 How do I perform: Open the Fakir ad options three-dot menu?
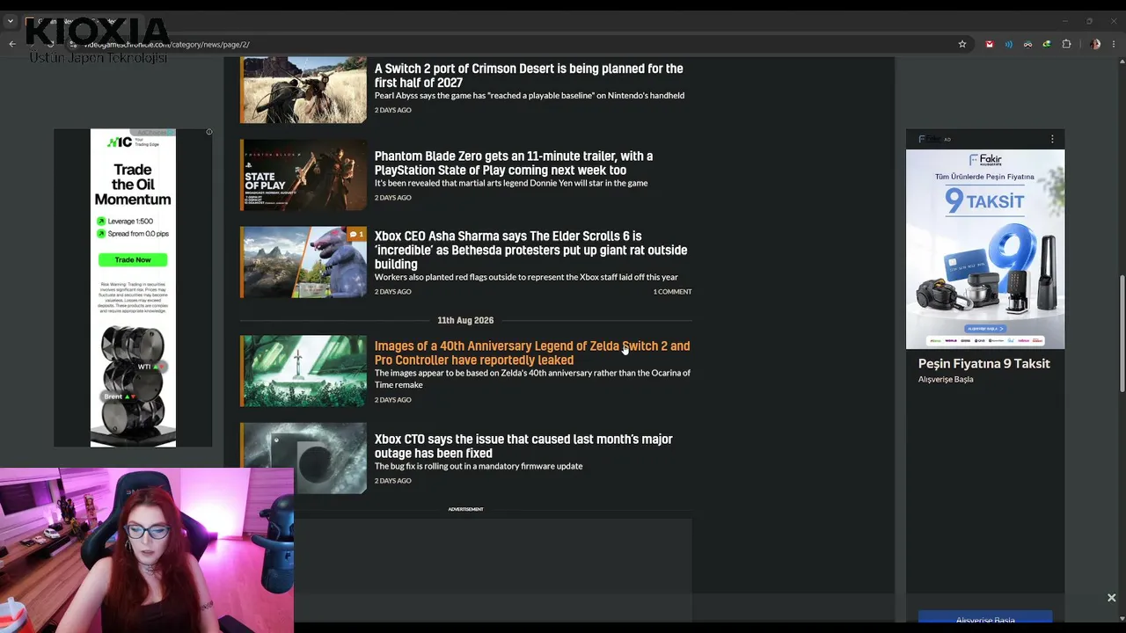(1052, 139)
